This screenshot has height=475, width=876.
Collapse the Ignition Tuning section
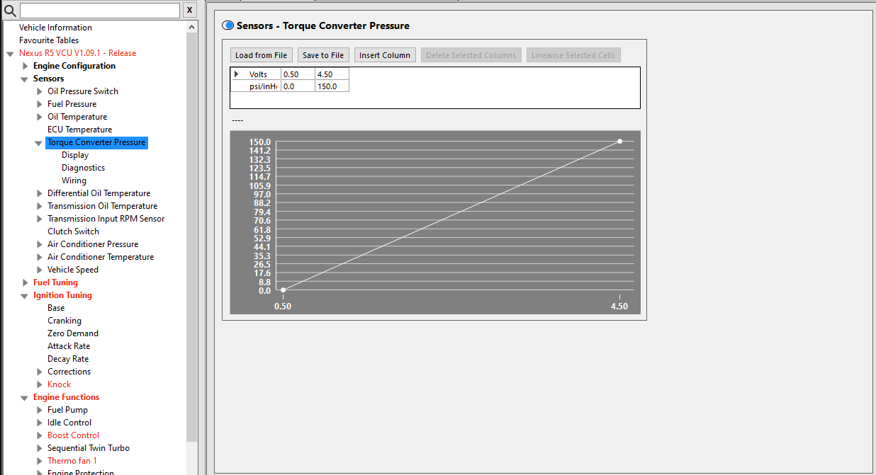pos(25,296)
